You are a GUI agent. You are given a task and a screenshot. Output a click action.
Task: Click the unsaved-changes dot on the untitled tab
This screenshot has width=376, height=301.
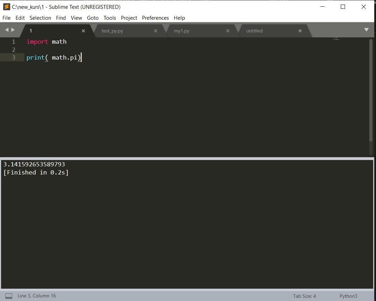(x=299, y=31)
